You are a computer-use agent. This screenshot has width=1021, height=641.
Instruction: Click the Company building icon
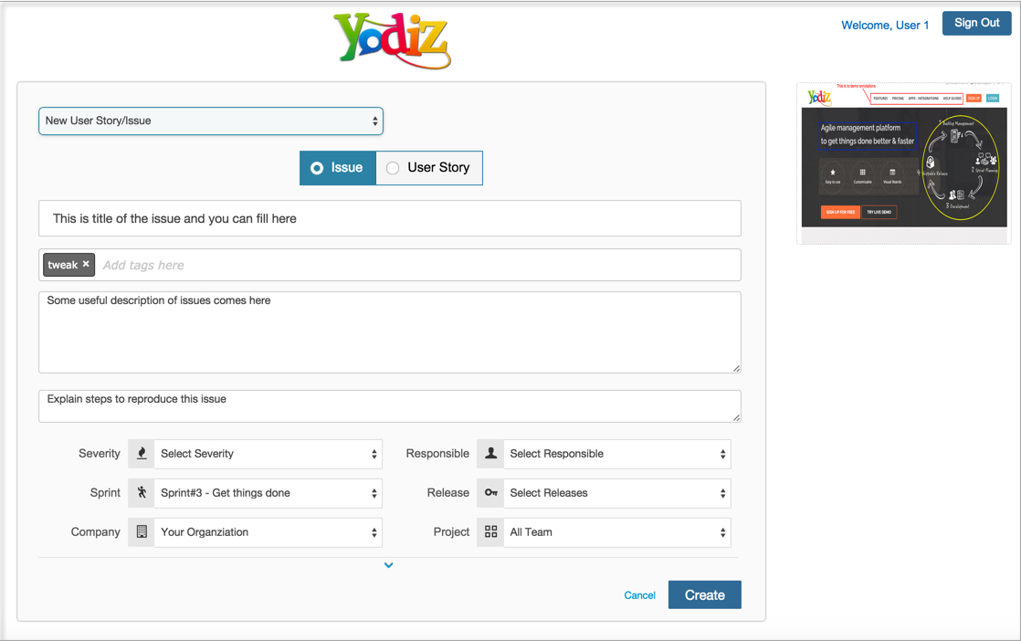[142, 532]
